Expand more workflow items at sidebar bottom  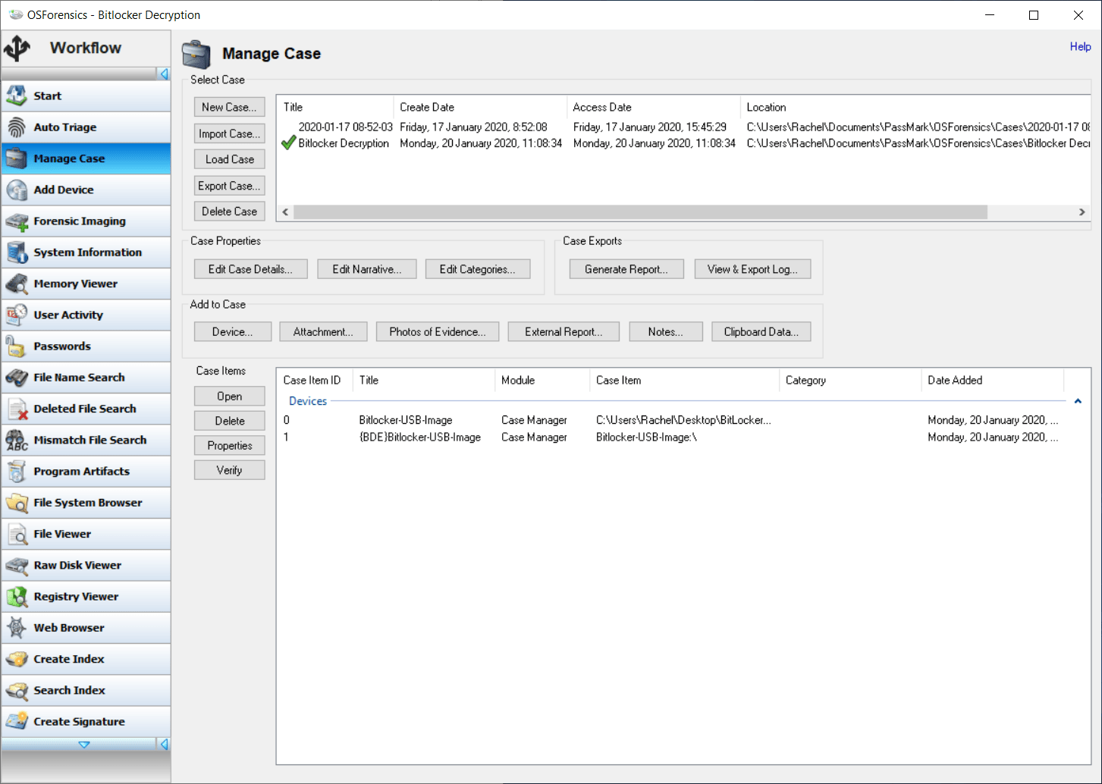(84, 744)
